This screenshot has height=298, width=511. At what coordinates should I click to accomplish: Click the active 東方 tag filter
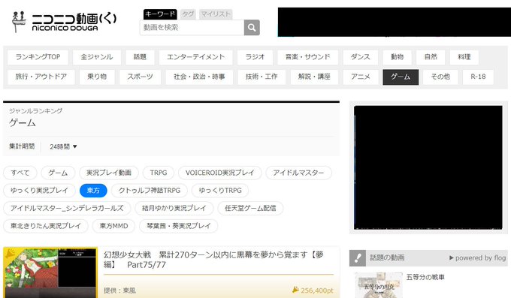[x=93, y=191]
